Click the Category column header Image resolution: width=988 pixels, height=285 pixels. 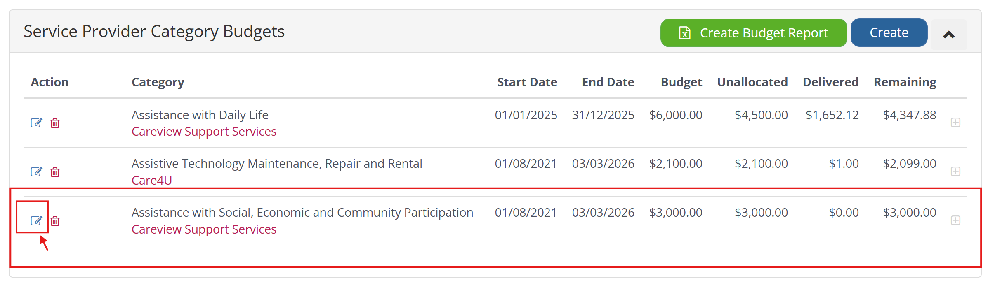(158, 82)
